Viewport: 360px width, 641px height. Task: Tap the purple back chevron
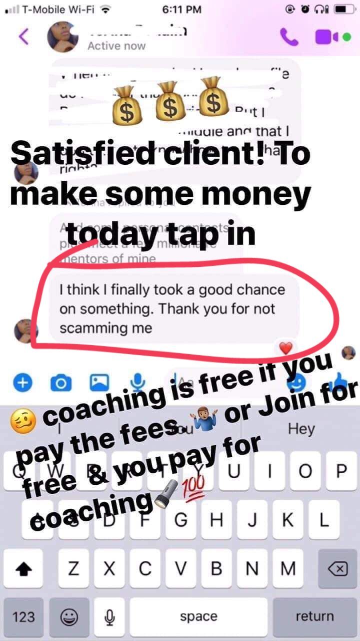(x=23, y=37)
